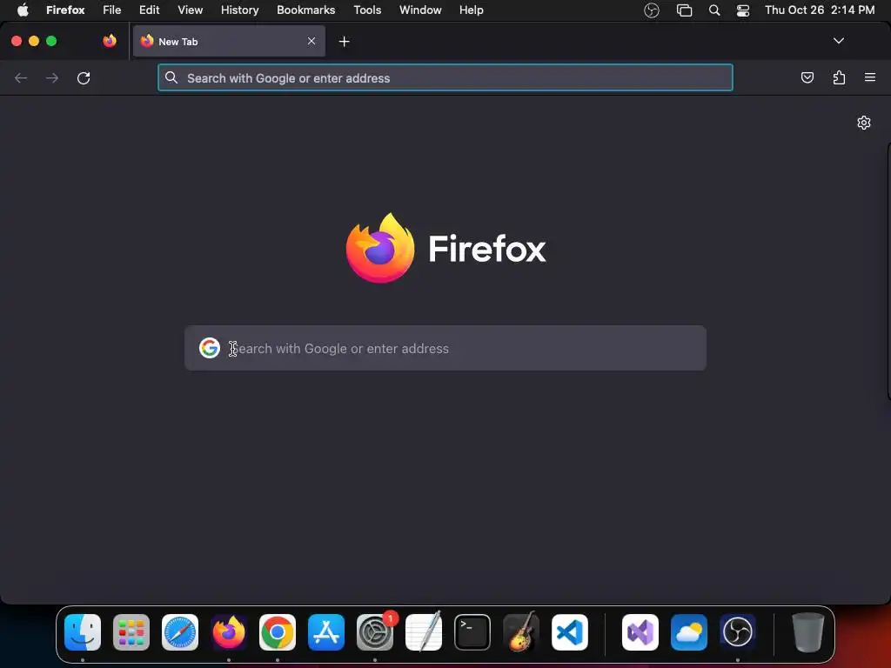Viewport: 891px width, 668px height.
Task: Focus the address bar search field
Action: 445,77
